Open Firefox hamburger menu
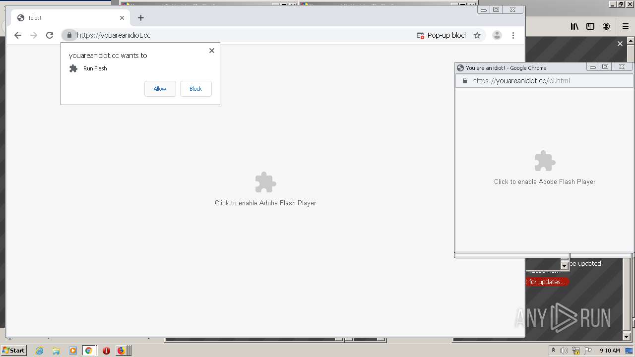This screenshot has height=357, width=635. (626, 26)
